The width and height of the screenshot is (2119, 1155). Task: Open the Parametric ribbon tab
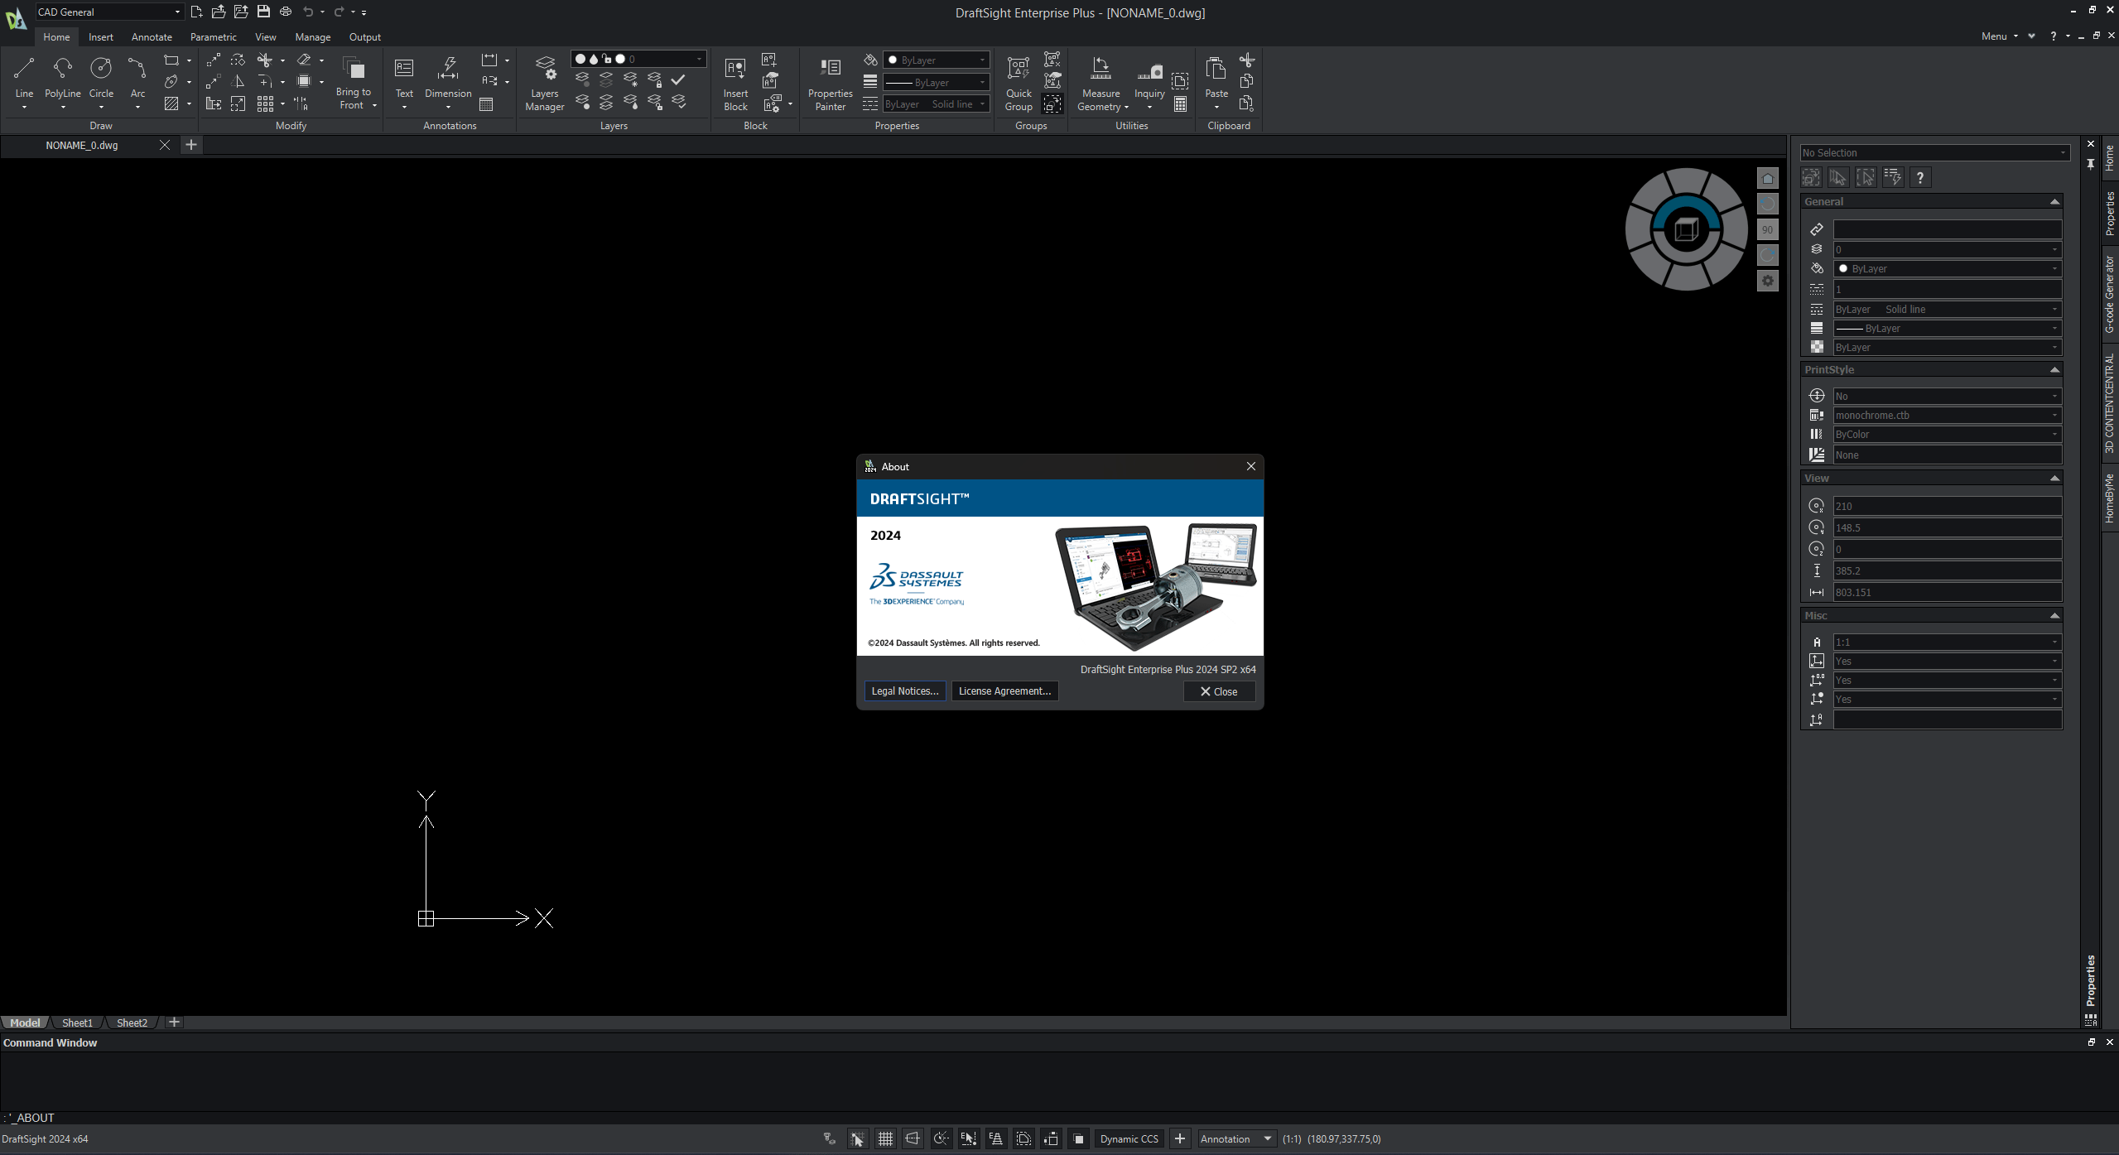(x=213, y=37)
